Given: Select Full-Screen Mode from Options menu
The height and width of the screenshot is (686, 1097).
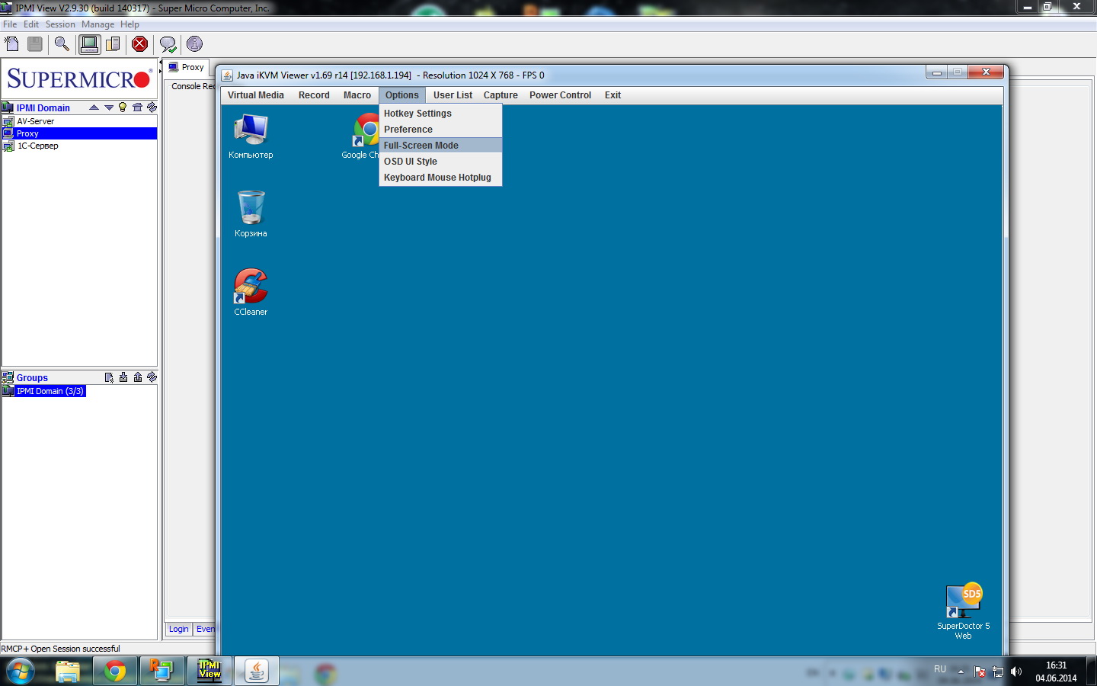Looking at the screenshot, I should 421,146.
